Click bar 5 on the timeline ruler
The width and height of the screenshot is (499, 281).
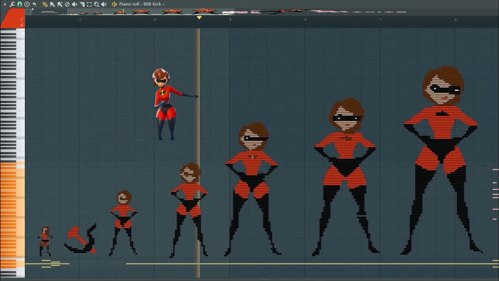(x=230, y=19)
